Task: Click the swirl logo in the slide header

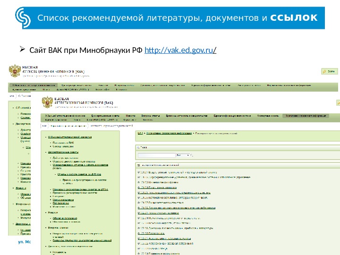Action: pyautogui.click(x=23, y=18)
